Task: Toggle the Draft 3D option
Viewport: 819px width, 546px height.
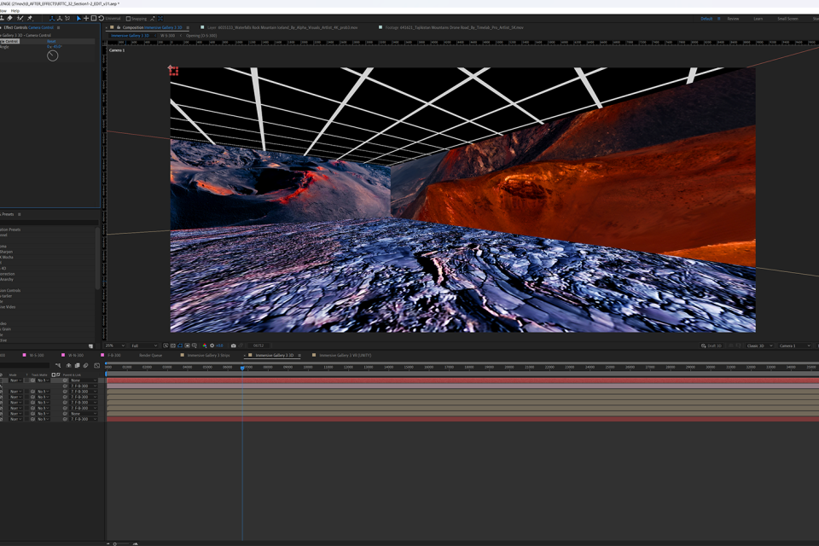Action: 711,346
